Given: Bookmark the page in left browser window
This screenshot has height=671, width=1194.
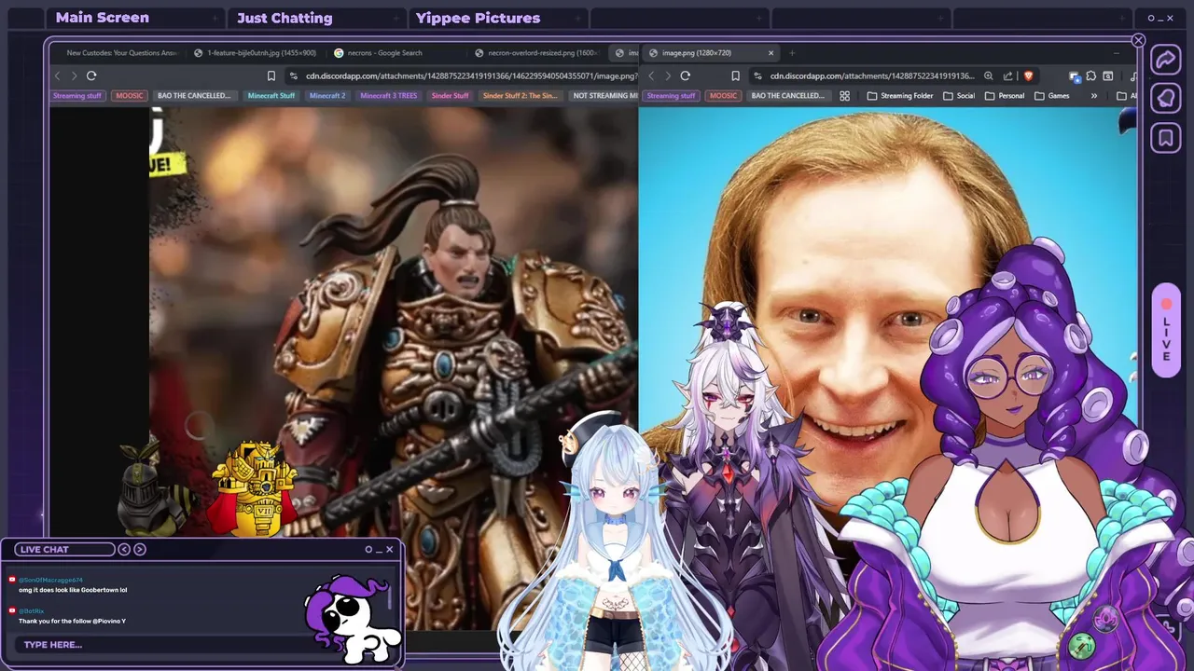Looking at the screenshot, I should point(271,75).
